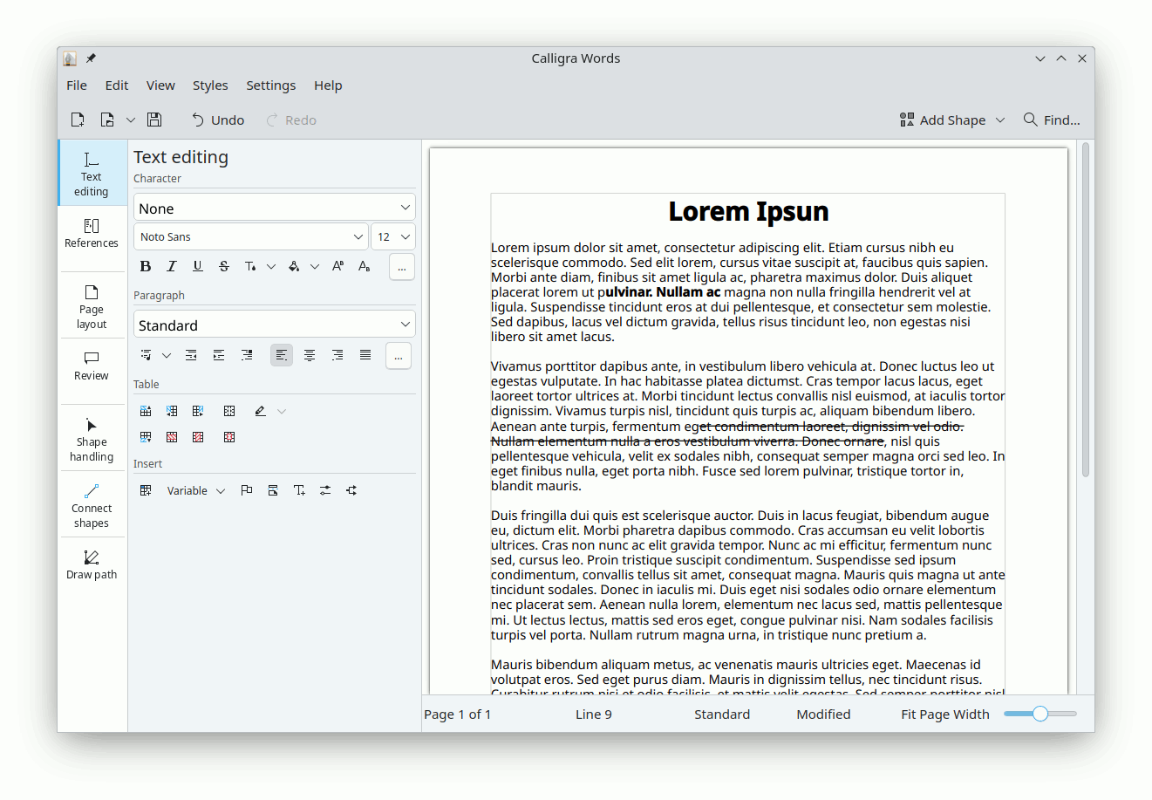This screenshot has width=1152, height=800.
Task: Open the Settings menu
Action: pos(270,85)
